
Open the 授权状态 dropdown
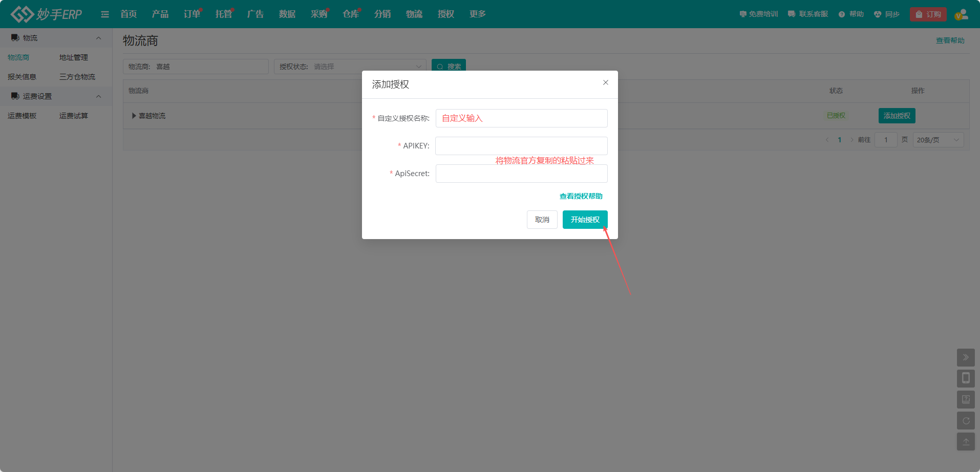coord(350,67)
